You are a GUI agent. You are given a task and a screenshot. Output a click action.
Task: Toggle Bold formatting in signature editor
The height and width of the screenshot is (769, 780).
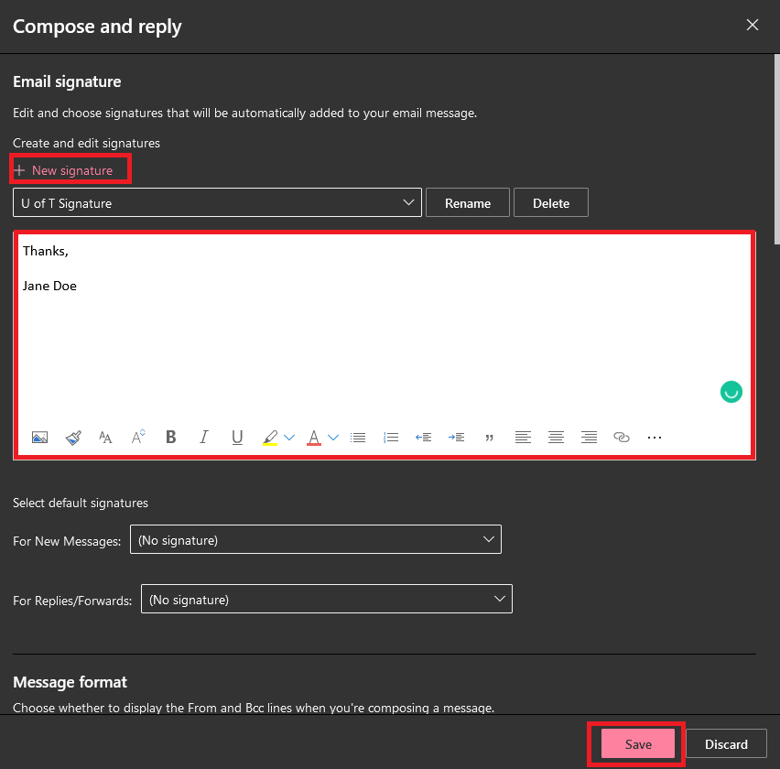click(171, 438)
